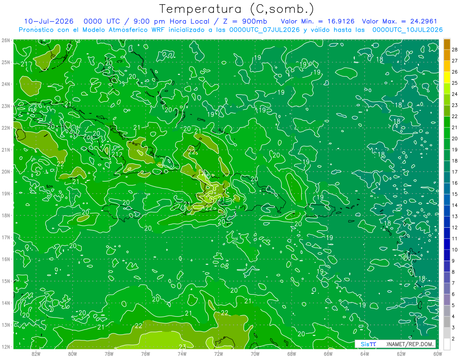Pick the orange legend swatch between 27 and 28
This screenshot has height=359, width=465.
[447, 55]
